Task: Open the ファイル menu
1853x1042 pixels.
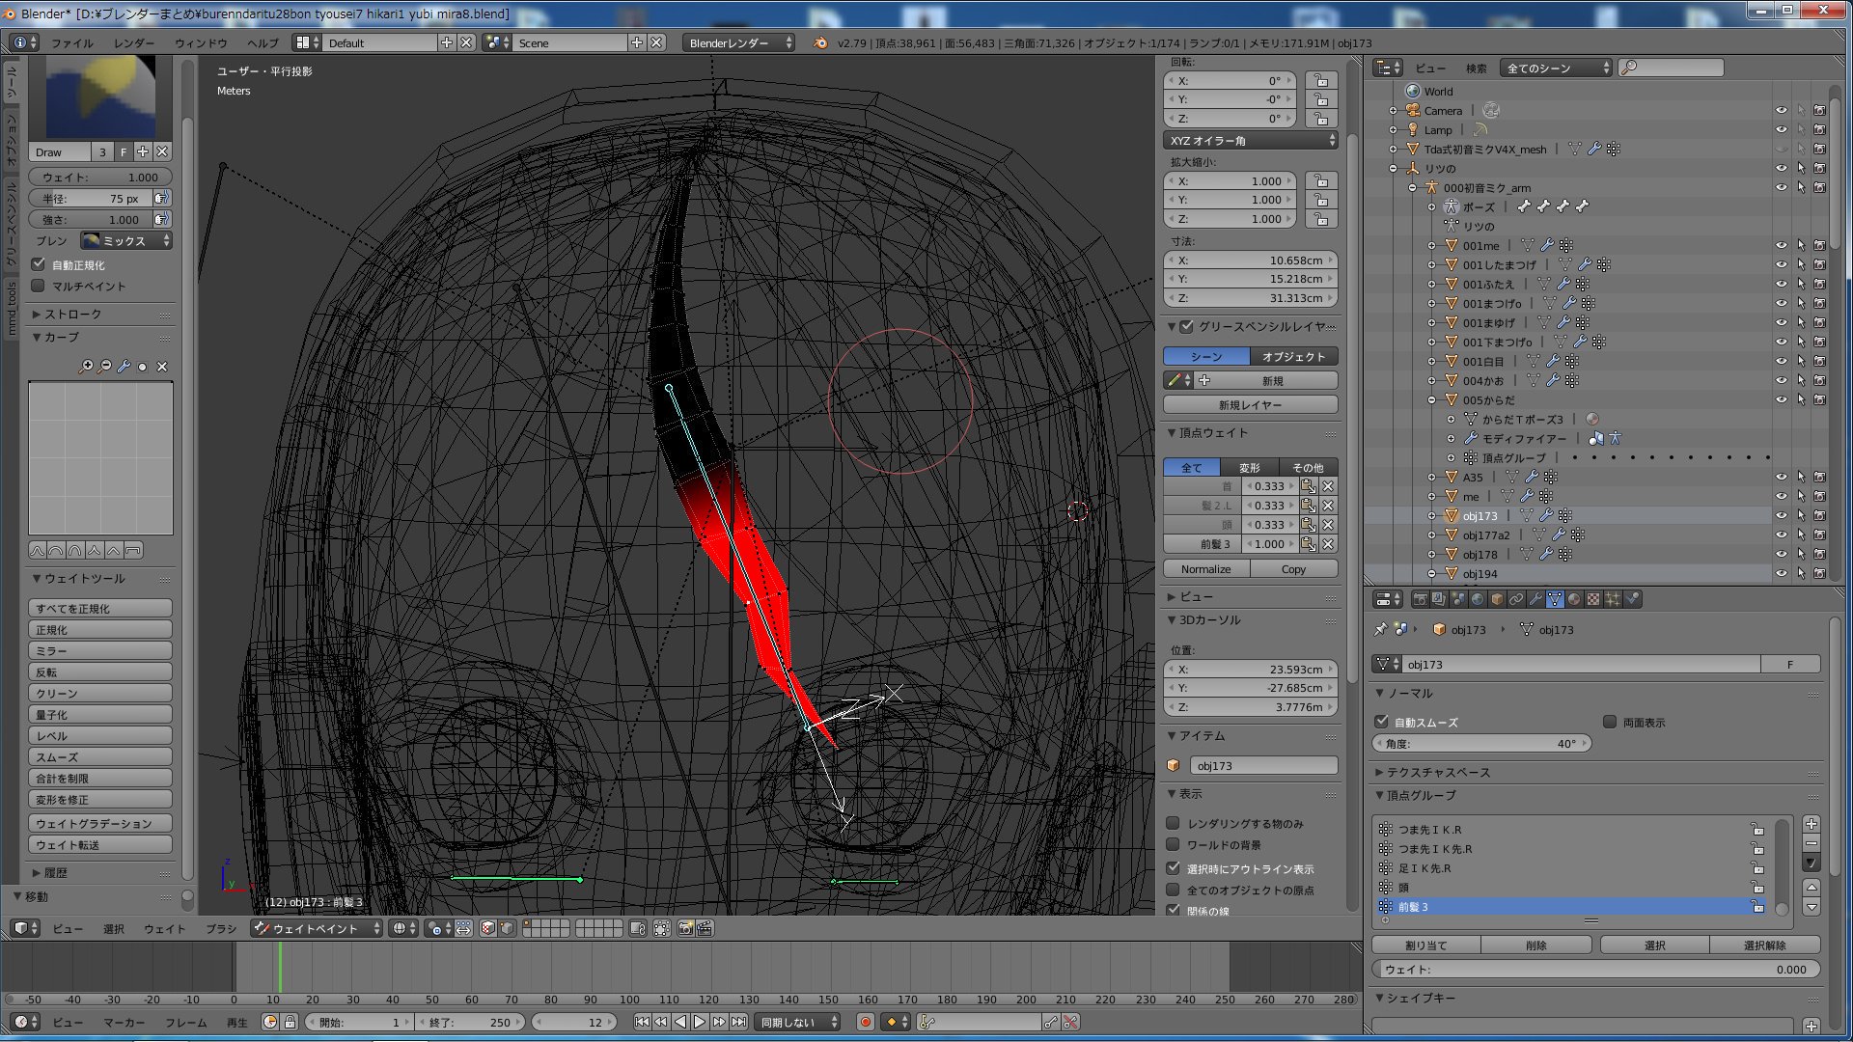Action: pyautogui.click(x=71, y=43)
